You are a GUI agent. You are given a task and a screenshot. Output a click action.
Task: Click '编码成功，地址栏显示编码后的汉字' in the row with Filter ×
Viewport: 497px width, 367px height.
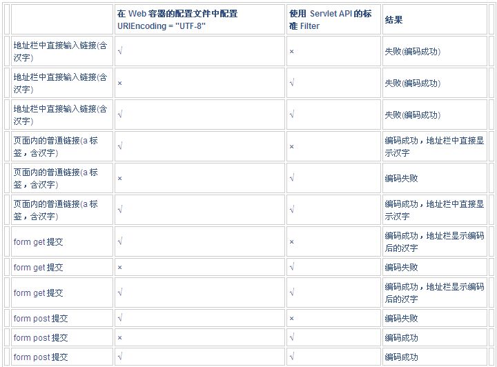434,241
